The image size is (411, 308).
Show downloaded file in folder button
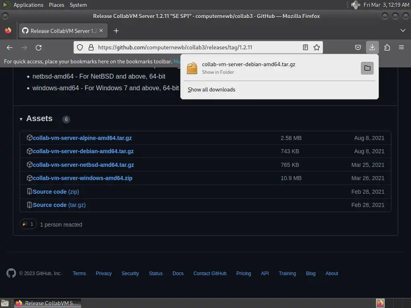pyautogui.click(x=367, y=68)
